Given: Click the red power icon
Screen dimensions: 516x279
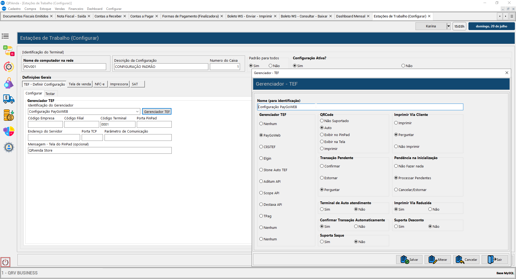Looking at the screenshot, I should coord(5,262).
